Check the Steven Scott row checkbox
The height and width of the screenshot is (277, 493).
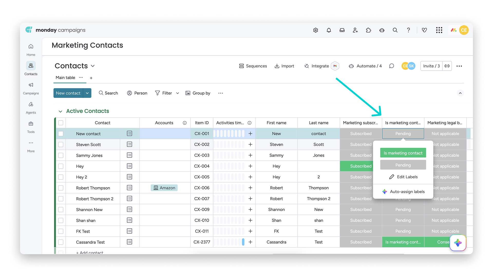click(x=61, y=144)
